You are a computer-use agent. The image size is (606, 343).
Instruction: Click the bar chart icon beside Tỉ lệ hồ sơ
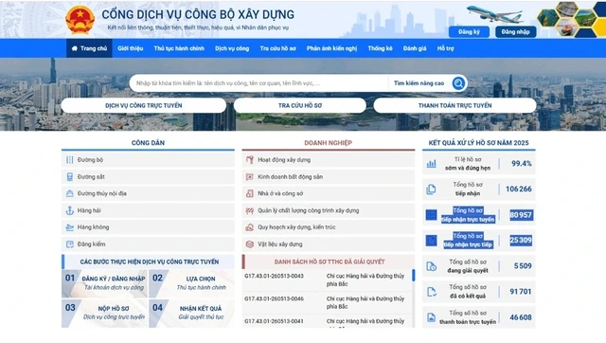pyautogui.click(x=431, y=164)
